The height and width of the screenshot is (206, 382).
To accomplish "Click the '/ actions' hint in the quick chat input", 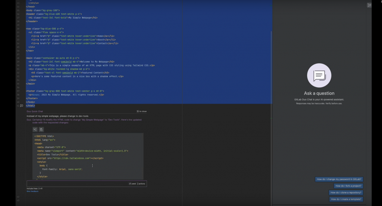I will click(x=141, y=184).
